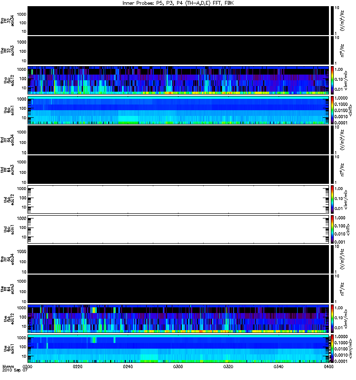Click inside the tha fbk edc12 spectrogram panel

(x=178, y=80)
